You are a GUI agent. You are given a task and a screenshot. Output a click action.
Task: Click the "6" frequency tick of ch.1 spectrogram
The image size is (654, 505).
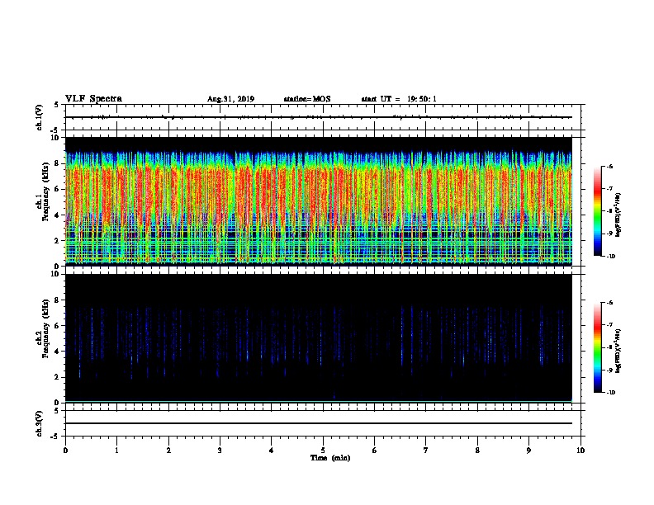(57, 189)
